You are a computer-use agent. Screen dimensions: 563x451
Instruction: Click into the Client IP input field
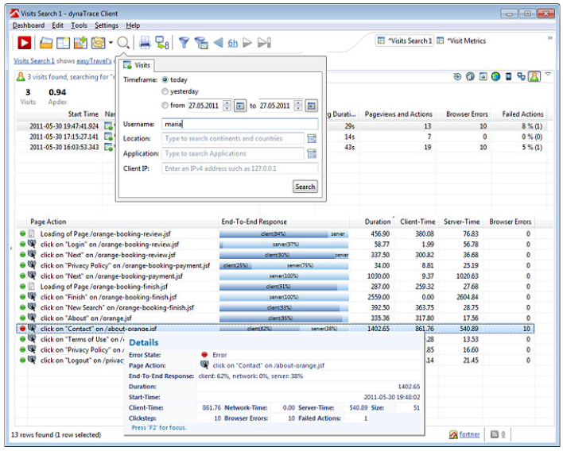239,168
